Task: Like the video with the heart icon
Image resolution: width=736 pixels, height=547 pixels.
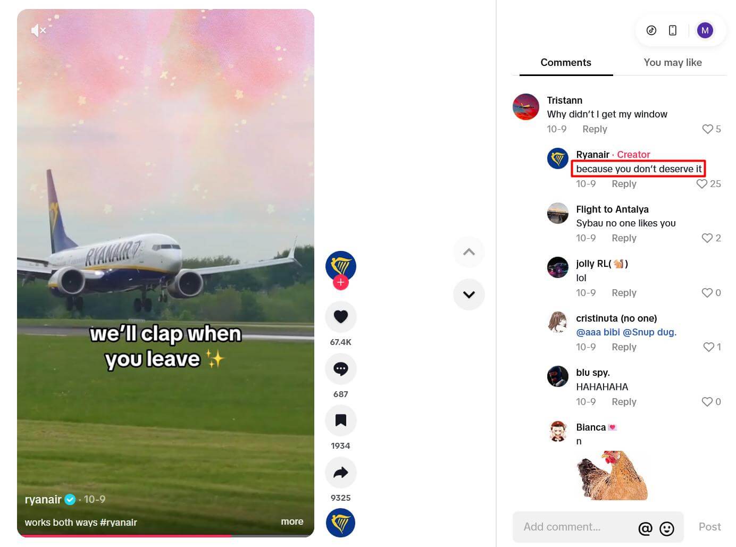Action: coord(341,316)
